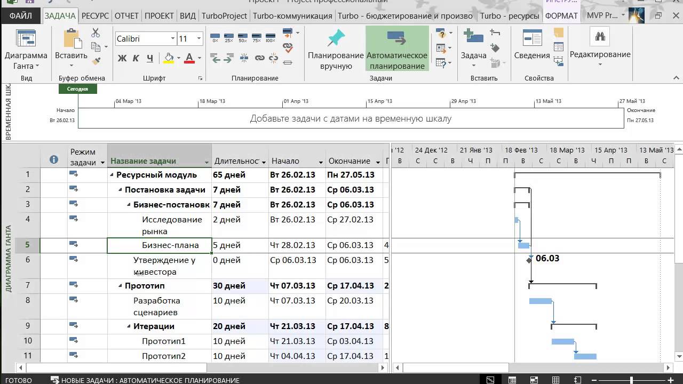This screenshot has width=683, height=384.
Task: Copy selection using the copy icon
Action: 96,47
